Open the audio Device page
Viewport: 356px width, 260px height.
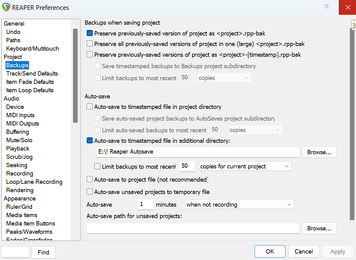[15, 107]
